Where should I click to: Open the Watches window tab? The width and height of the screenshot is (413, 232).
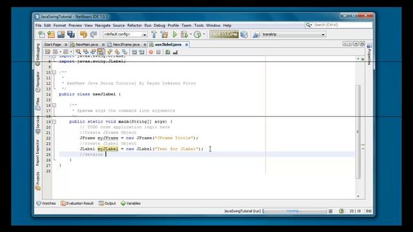46,204
